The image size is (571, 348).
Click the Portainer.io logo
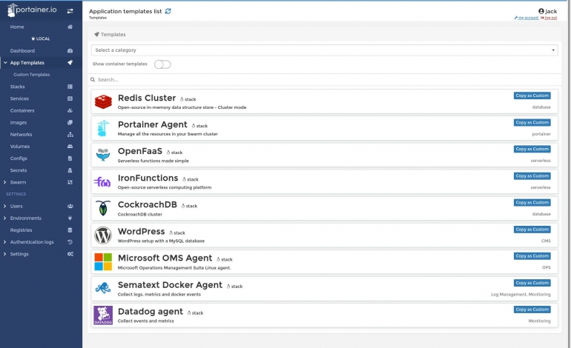pos(32,10)
